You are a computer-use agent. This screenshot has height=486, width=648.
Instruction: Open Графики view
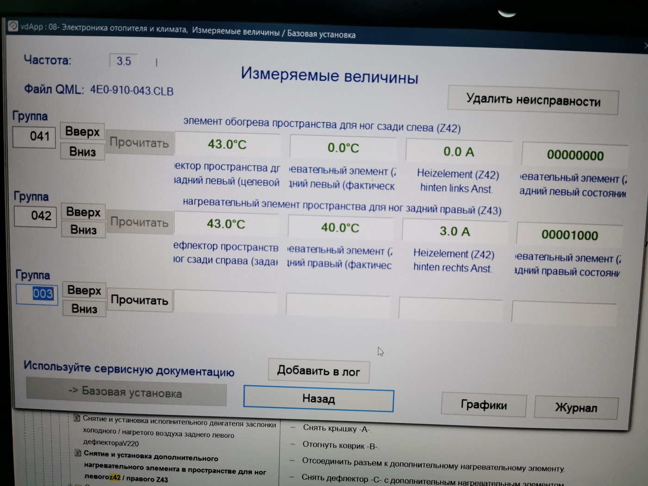point(484,405)
